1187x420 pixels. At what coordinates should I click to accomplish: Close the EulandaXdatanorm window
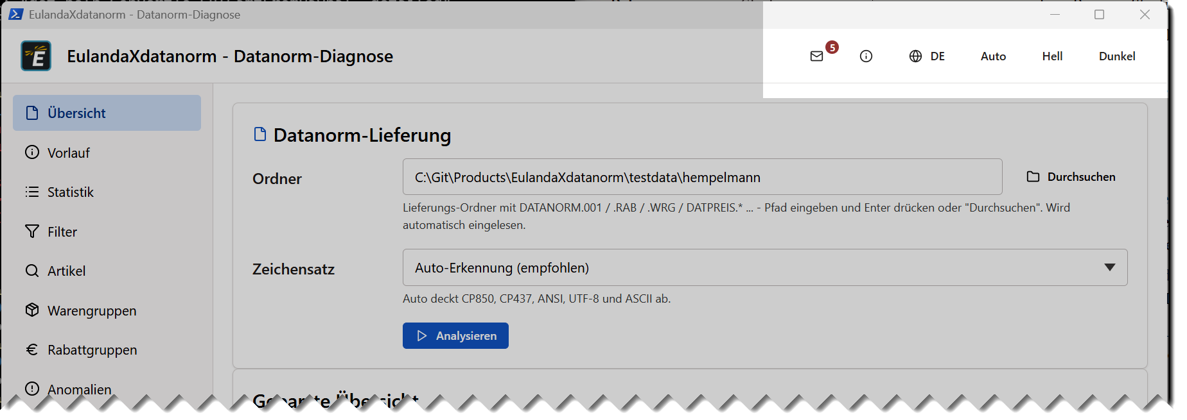click(x=1144, y=14)
